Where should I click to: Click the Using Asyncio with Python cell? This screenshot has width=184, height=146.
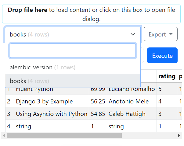pos(52,114)
